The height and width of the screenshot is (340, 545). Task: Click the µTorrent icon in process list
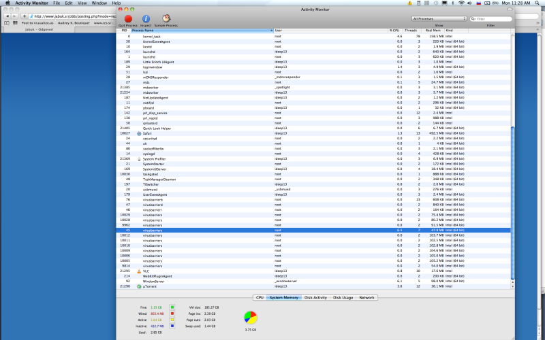coord(139,286)
